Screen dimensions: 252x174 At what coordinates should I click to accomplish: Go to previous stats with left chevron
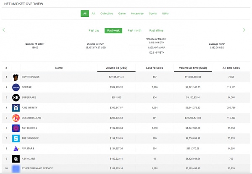click(x=4, y=29)
